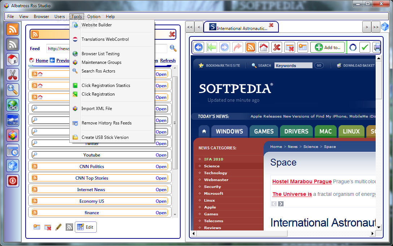The image size is (393, 246).
Task: Click the browser toolbar Home icon
Action: click(x=264, y=47)
